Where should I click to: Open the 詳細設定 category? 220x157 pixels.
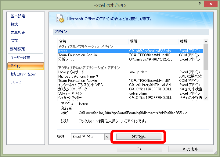pos(18,49)
